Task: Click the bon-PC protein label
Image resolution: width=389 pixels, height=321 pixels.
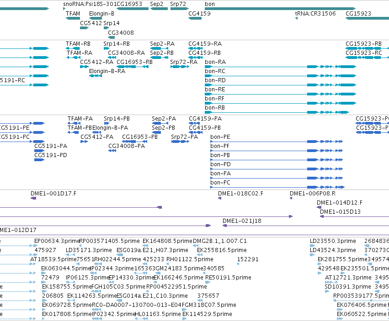Action: click(x=220, y=183)
